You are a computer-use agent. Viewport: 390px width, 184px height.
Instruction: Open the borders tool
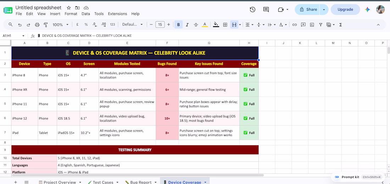coord(225,24)
